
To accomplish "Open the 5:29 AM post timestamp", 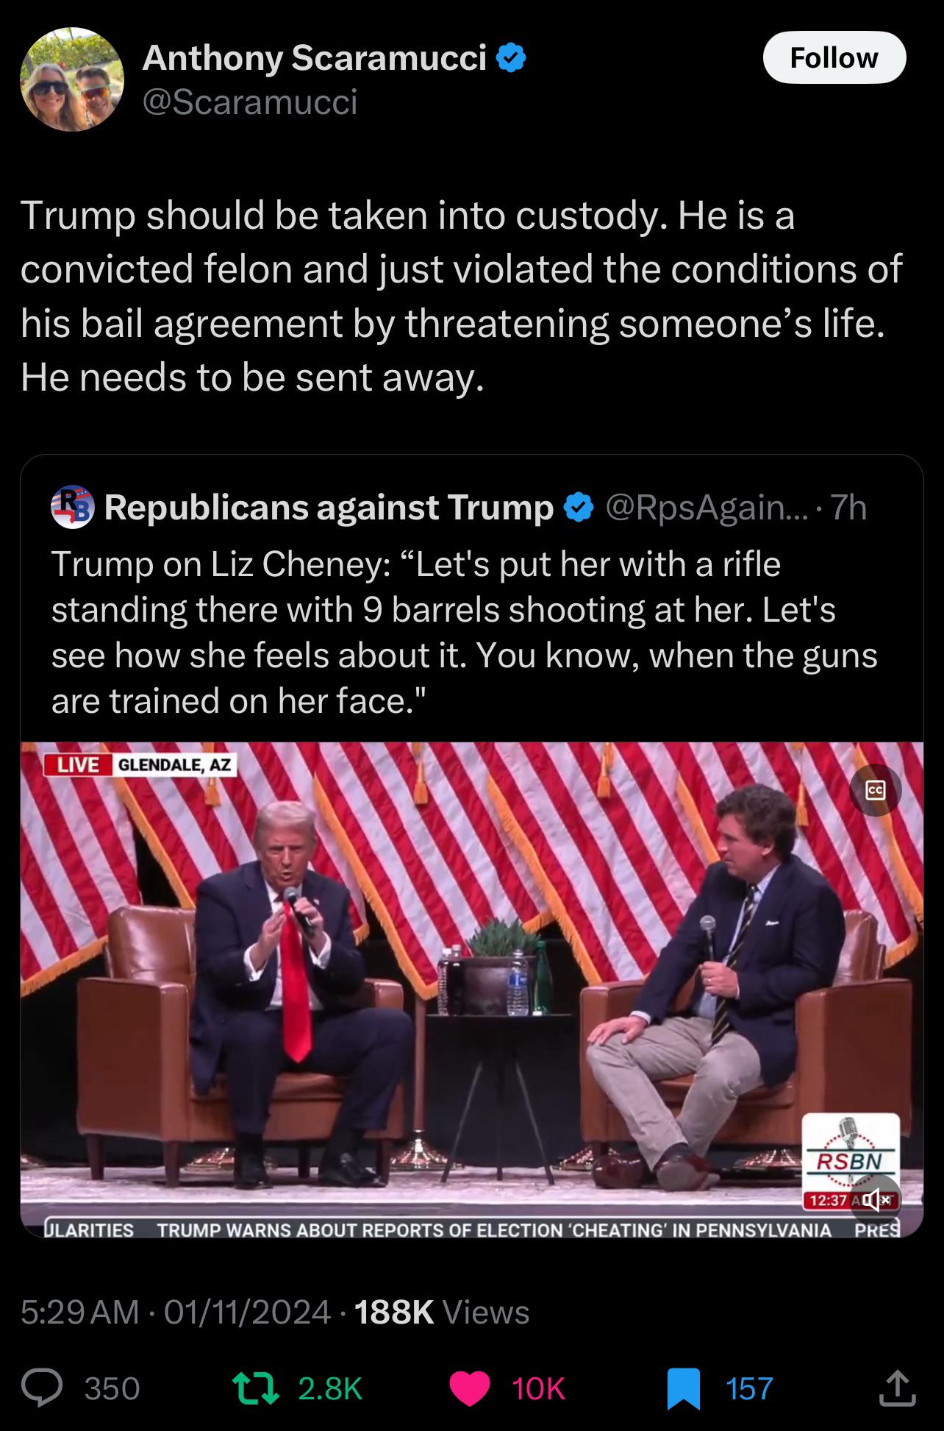I will (79, 1312).
